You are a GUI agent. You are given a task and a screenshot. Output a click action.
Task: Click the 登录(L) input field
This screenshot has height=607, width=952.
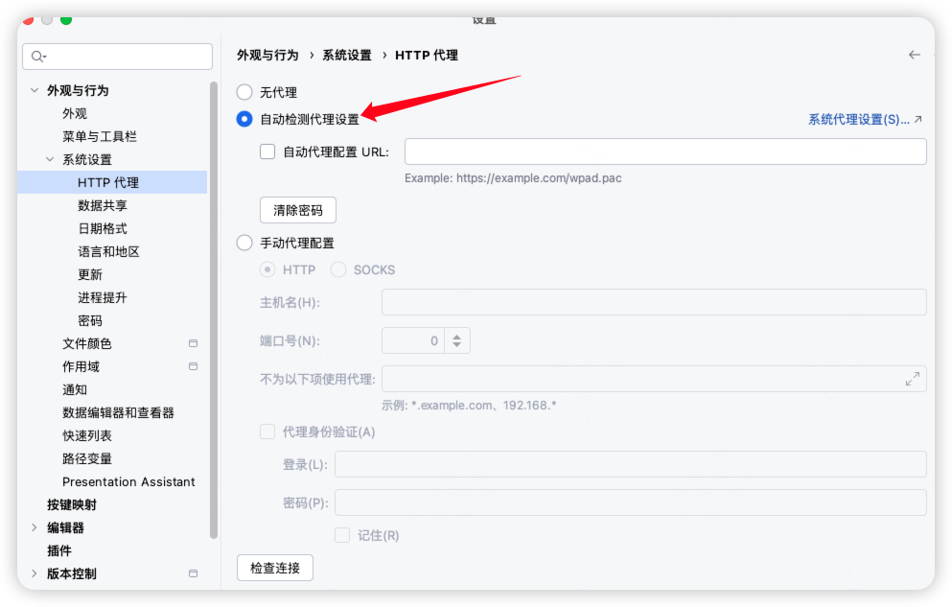point(631,464)
